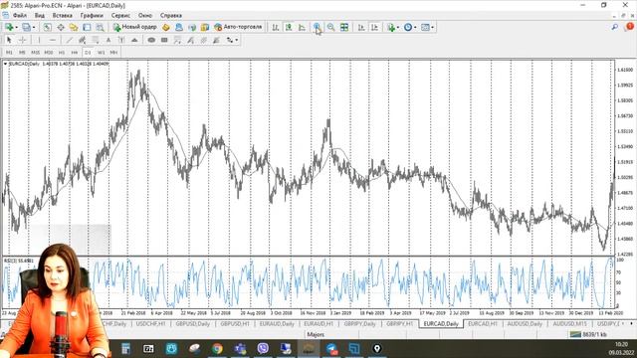Open the Справка menu

point(170,16)
